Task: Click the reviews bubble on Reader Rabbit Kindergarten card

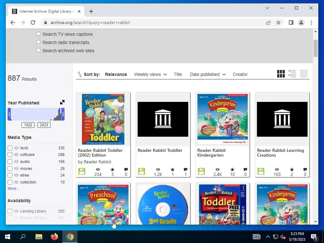Action: tap(245, 170)
